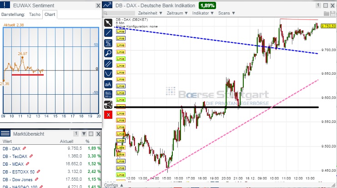Switch to the Tacho display tab
This screenshot has width=337, height=188.
(x=35, y=15)
